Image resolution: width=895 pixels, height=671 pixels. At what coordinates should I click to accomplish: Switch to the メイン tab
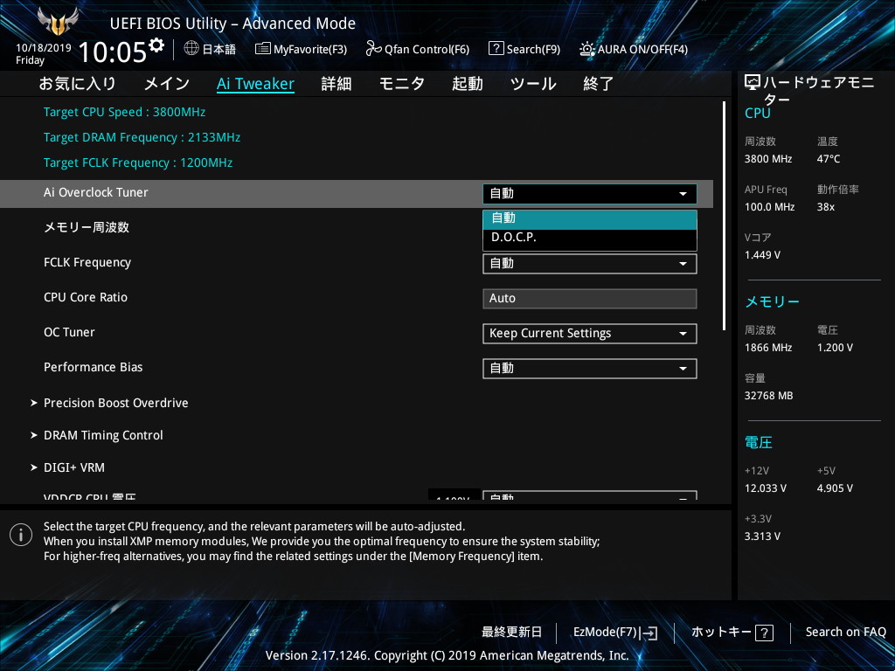tap(167, 84)
